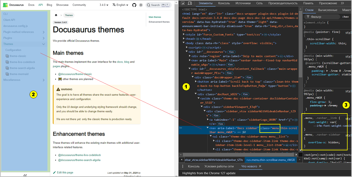Follow the blog link in Main themes paragraph
The height and width of the screenshot is (177, 352).
click(127, 62)
